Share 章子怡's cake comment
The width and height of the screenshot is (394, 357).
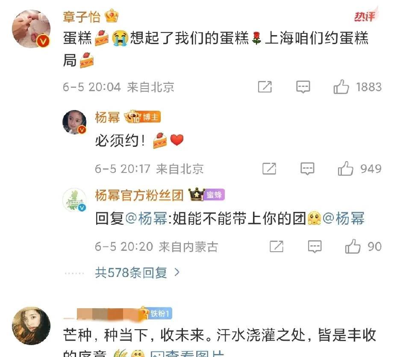pyautogui.click(x=265, y=87)
